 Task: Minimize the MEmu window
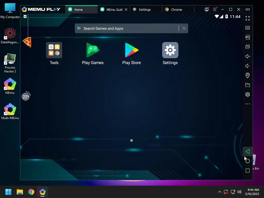pos(222,10)
